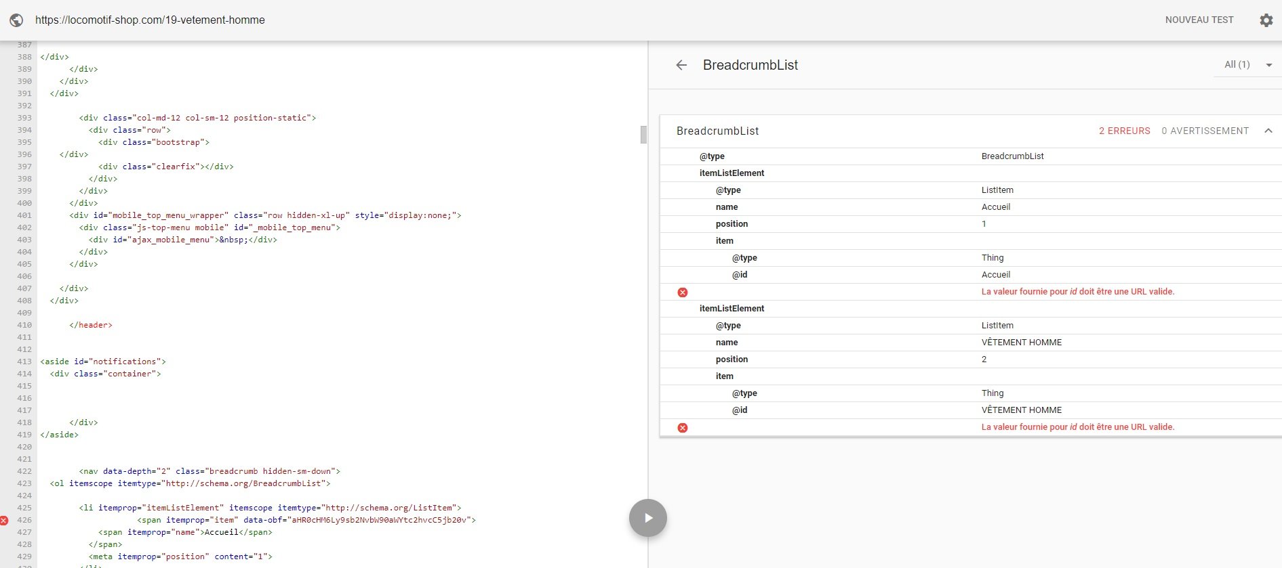Click code line 423 ol BreadcrumbList itemtype
Image resolution: width=1282 pixels, height=568 pixels.
pyautogui.click(x=190, y=483)
